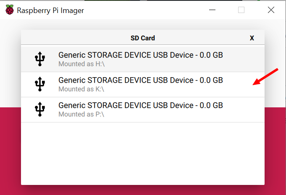Click the 'Mounted as H:\' subtitle text
The width and height of the screenshot is (286, 195).
[81, 64]
